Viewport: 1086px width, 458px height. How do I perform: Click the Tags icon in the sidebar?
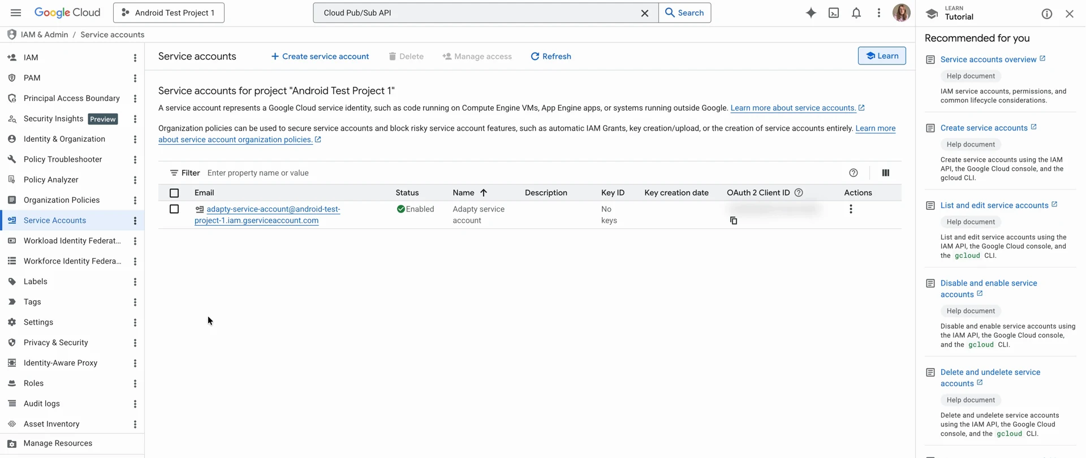click(x=12, y=301)
